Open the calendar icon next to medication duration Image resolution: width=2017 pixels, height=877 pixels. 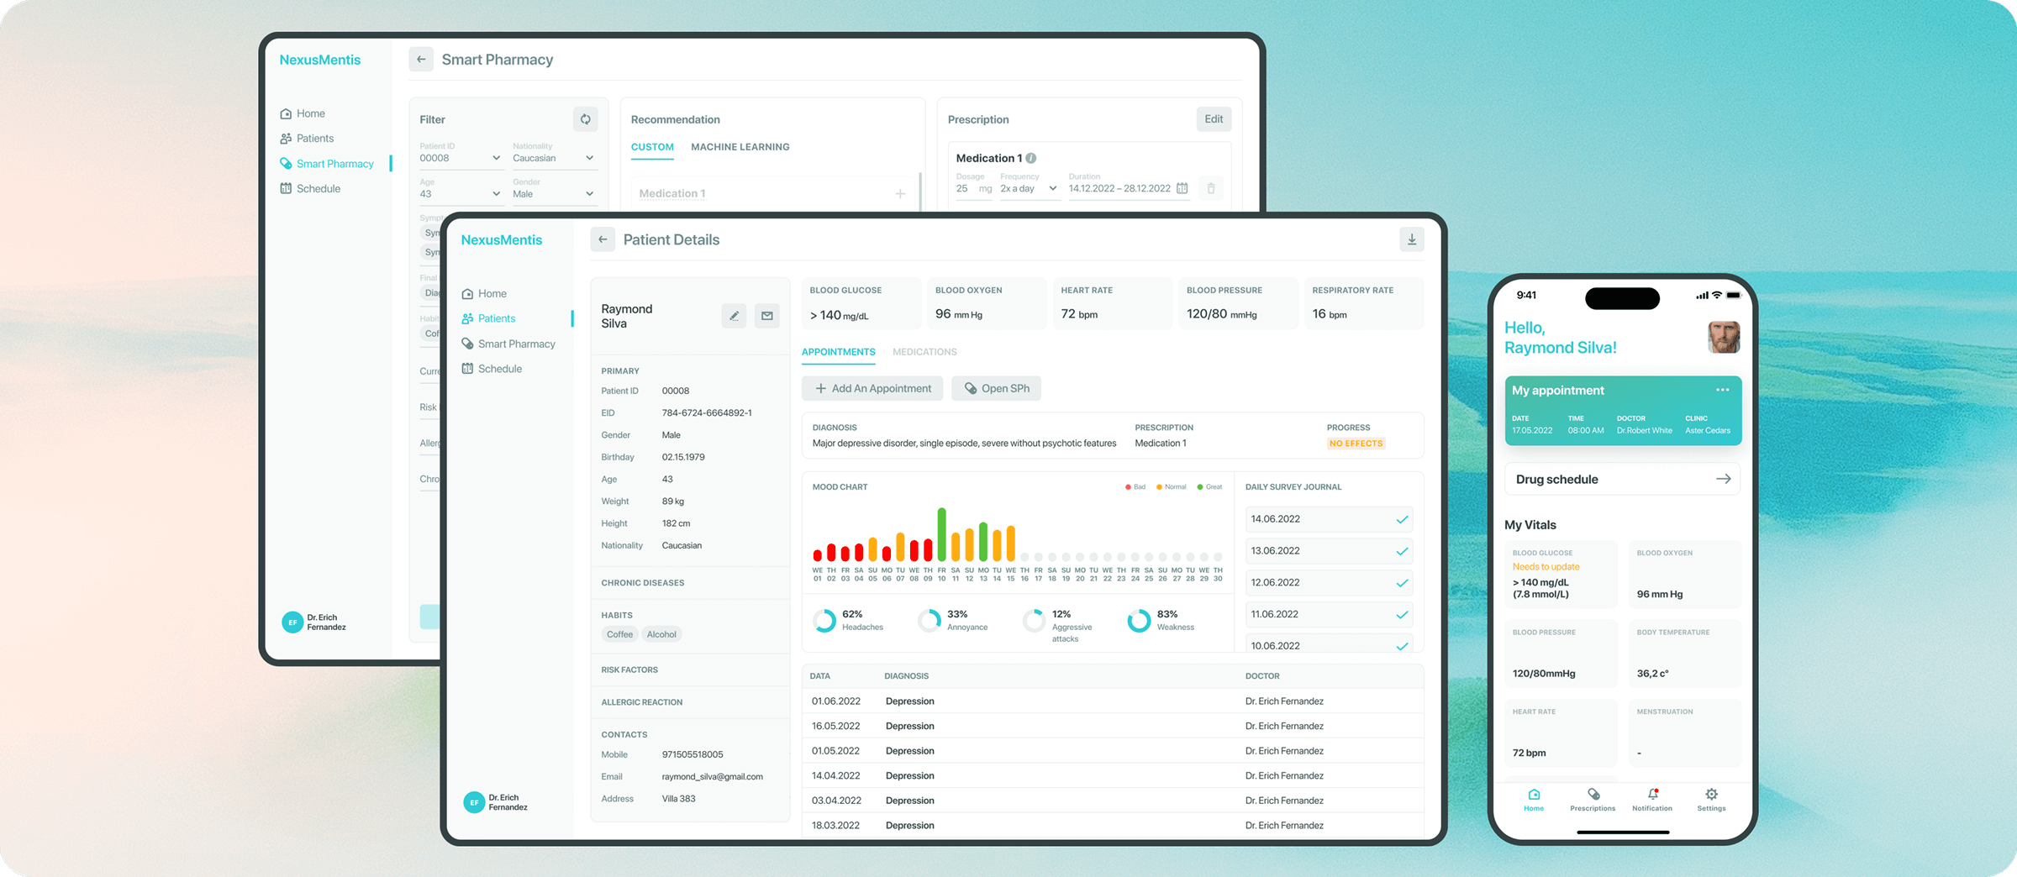(1182, 188)
